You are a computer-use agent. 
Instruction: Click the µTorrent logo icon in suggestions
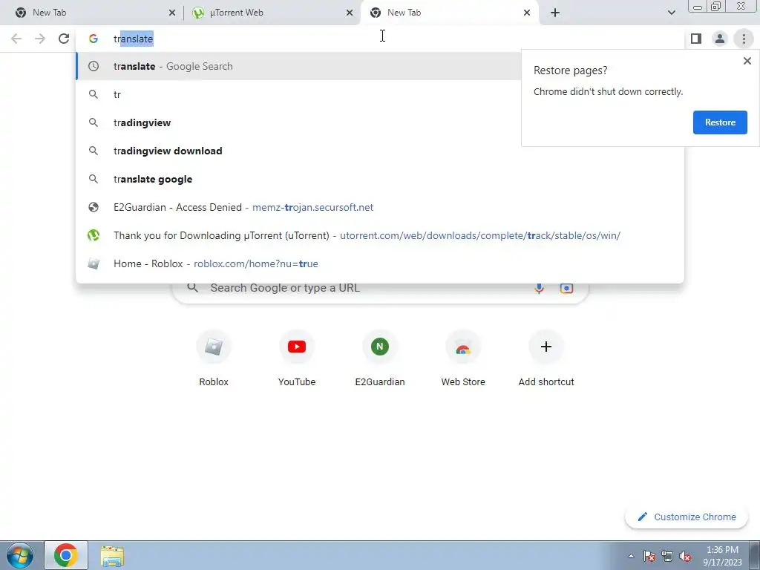tap(94, 235)
